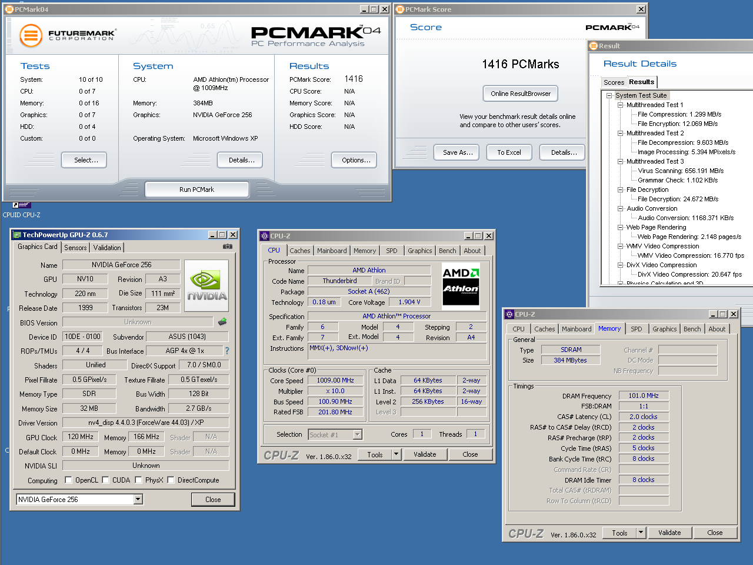The width and height of the screenshot is (753, 565).
Task: Open the Mainboard tab in CPU-Z CPU window
Action: [x=332, y=251]
